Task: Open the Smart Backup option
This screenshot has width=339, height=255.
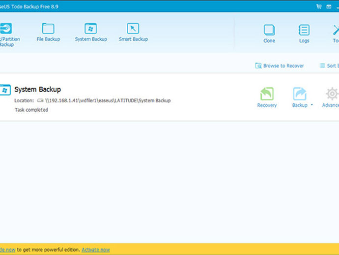Action: tap(133, 32)
